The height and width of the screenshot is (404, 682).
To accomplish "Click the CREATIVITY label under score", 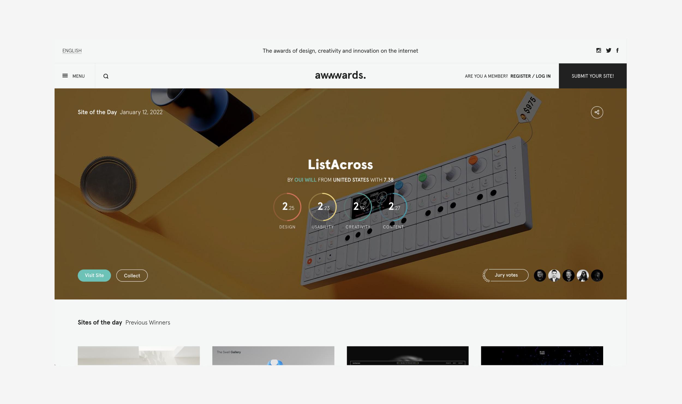I will tap(358, 227).
